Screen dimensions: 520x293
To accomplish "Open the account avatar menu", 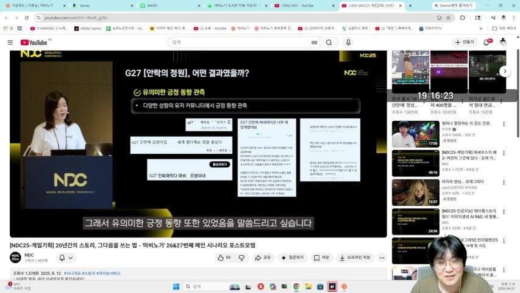I will pyautogui.click(x=503, y=42).
